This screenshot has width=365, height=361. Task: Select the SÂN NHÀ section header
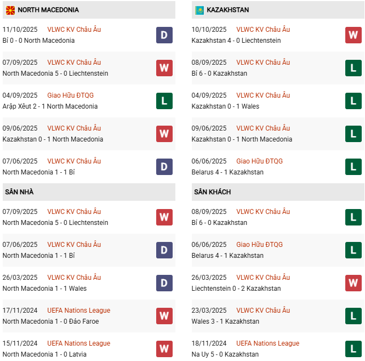(x=19, y=192)
